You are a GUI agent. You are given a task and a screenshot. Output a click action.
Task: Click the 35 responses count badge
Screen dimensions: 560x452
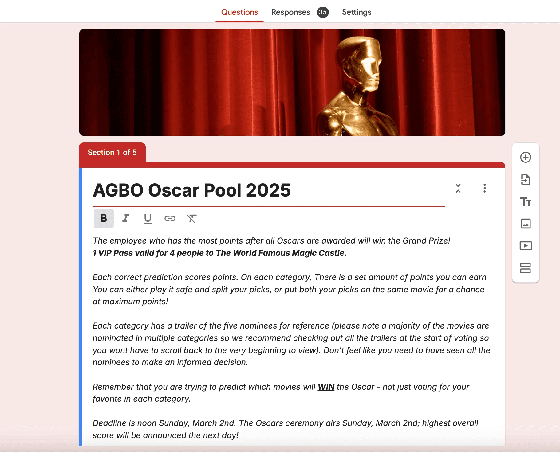(x=323, y=12)
